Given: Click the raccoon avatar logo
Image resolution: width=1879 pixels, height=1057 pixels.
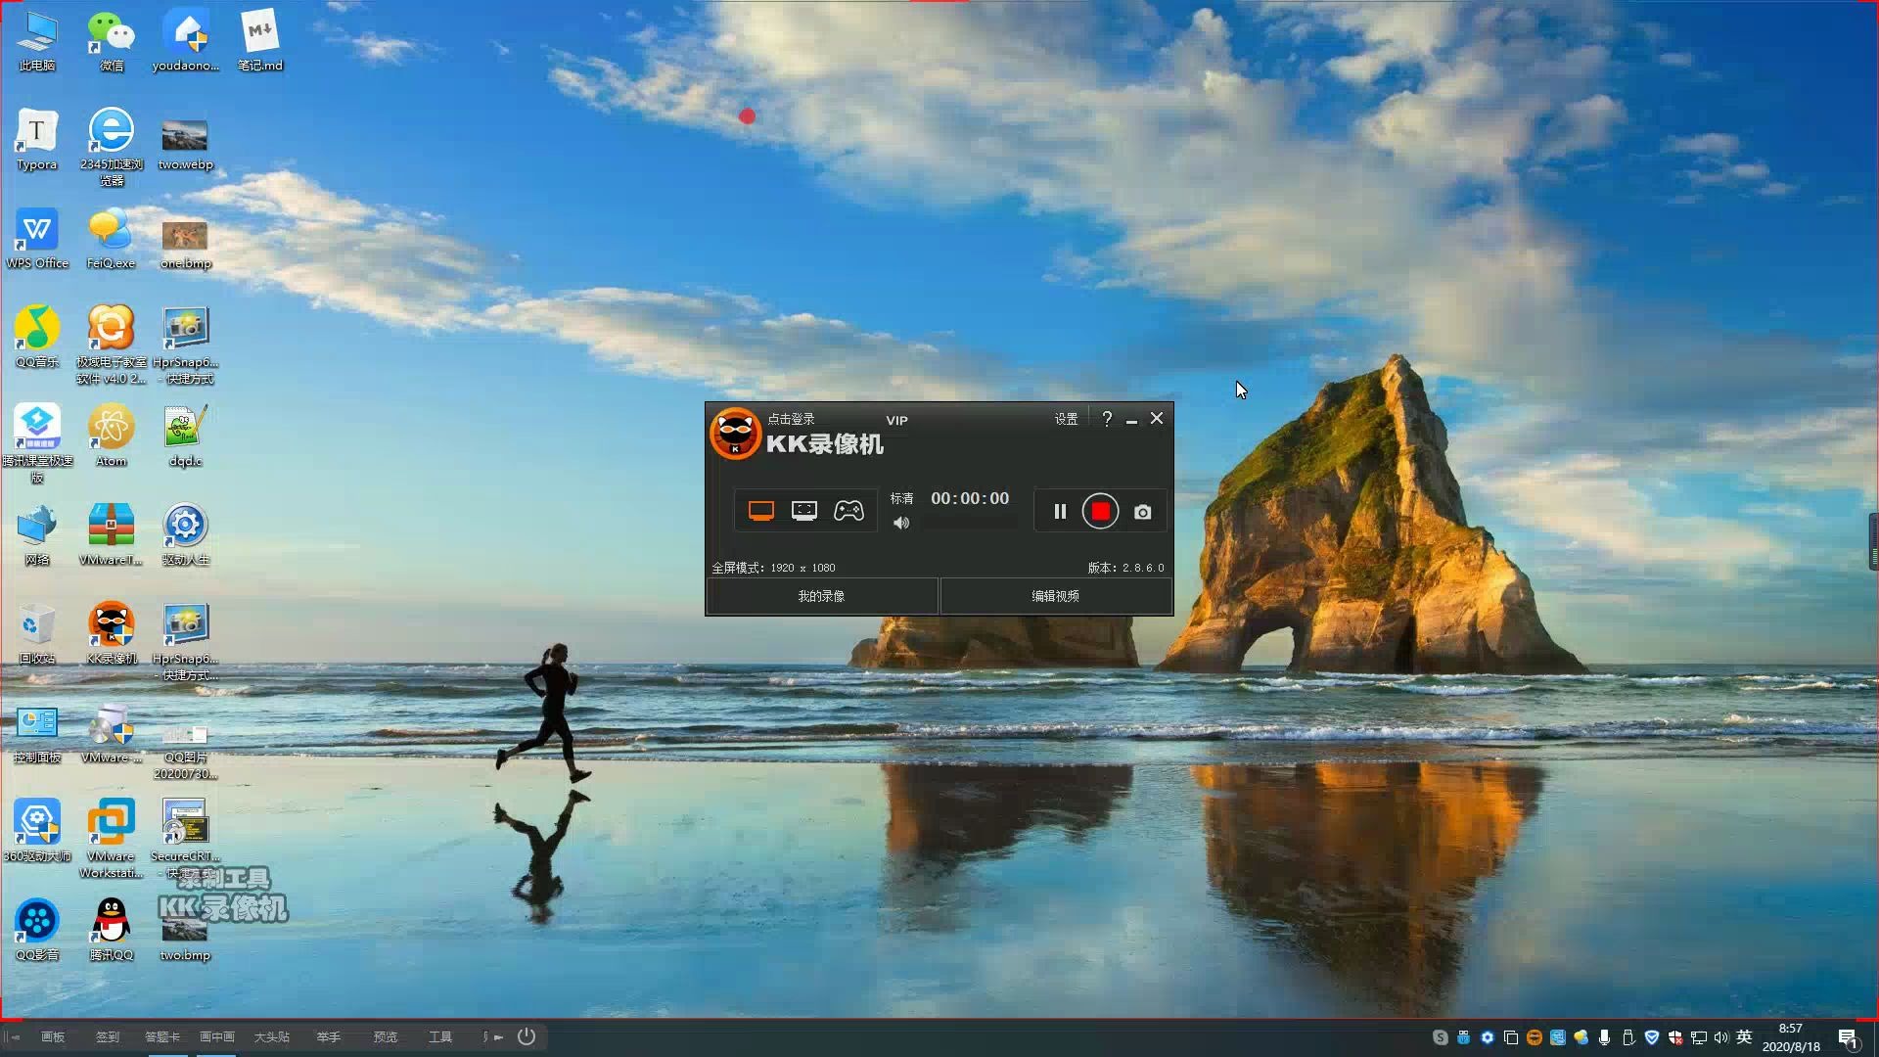Looking at the screenshot, I should [x=735, y=434].
